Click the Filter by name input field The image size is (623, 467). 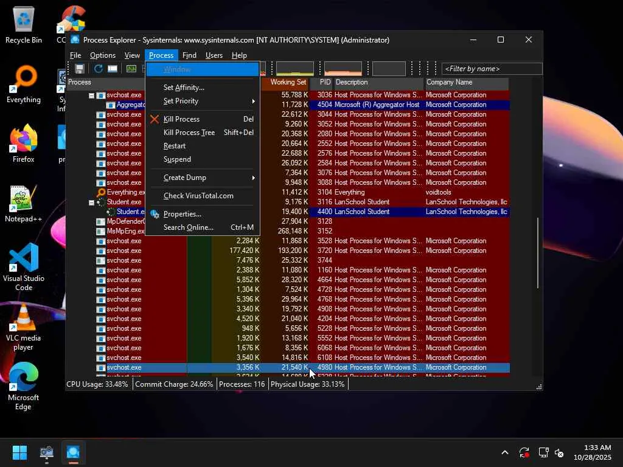coord(492,69)
